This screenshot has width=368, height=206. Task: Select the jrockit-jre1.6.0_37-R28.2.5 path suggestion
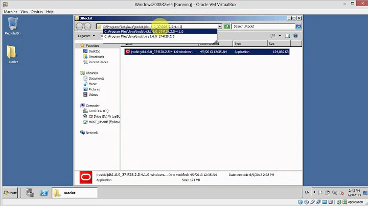pyautogui.click(x=160, y=37)
